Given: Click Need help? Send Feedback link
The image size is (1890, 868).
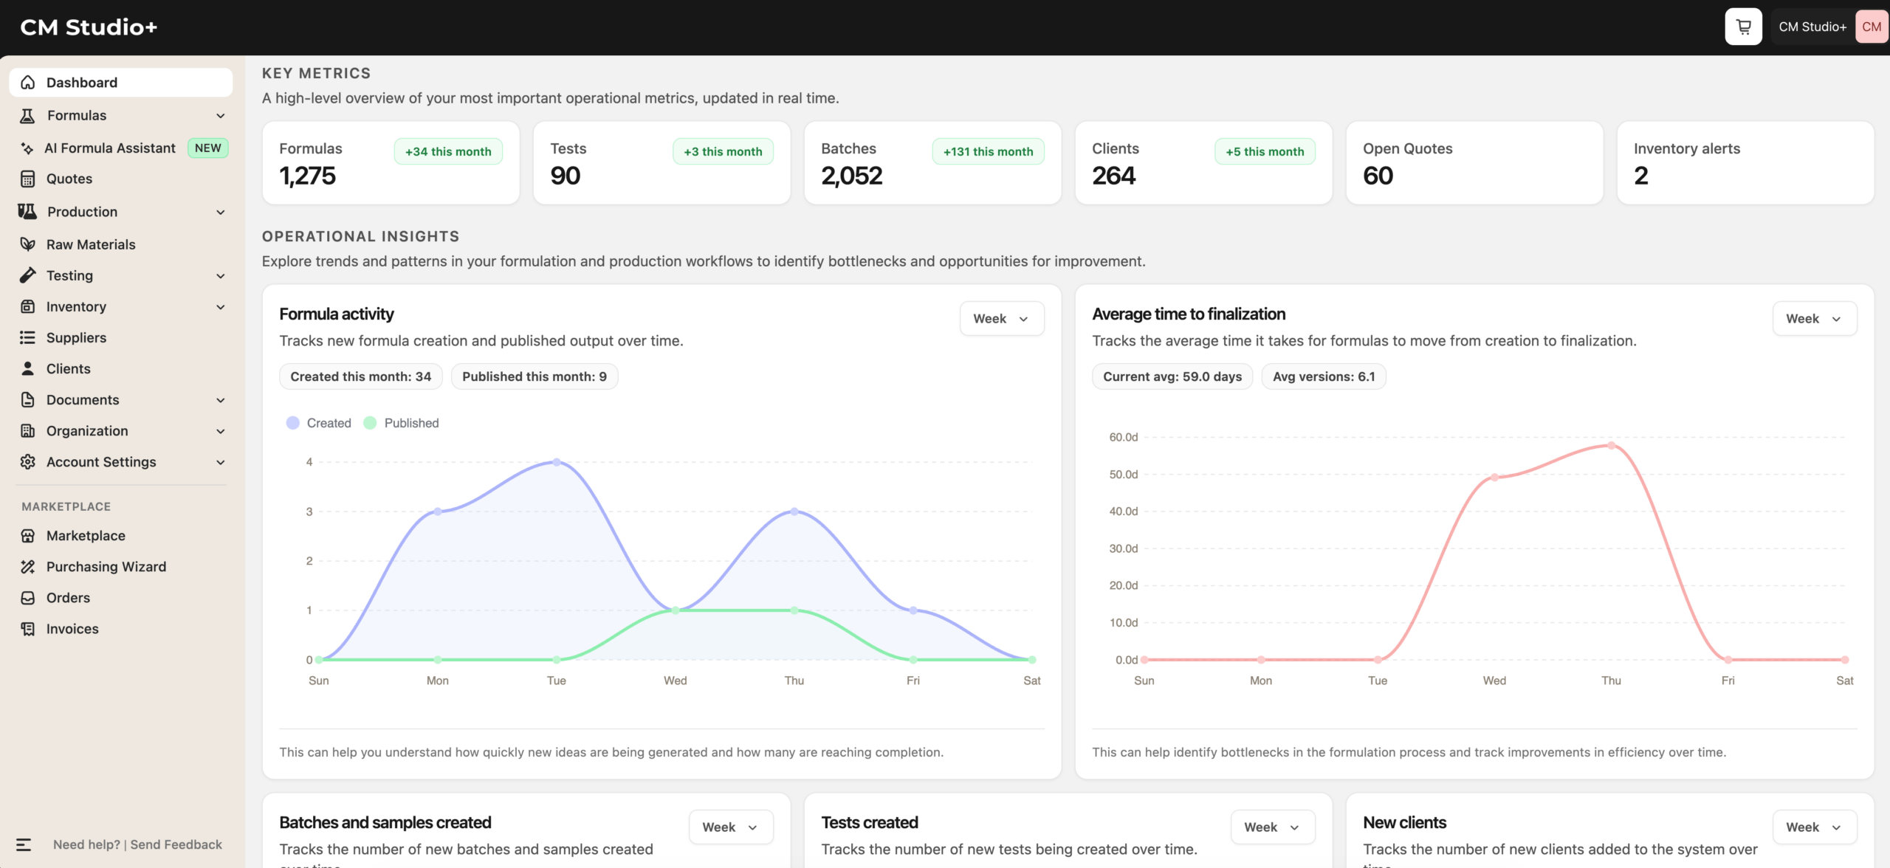Looking at the screenshot, I should (137, 844).
